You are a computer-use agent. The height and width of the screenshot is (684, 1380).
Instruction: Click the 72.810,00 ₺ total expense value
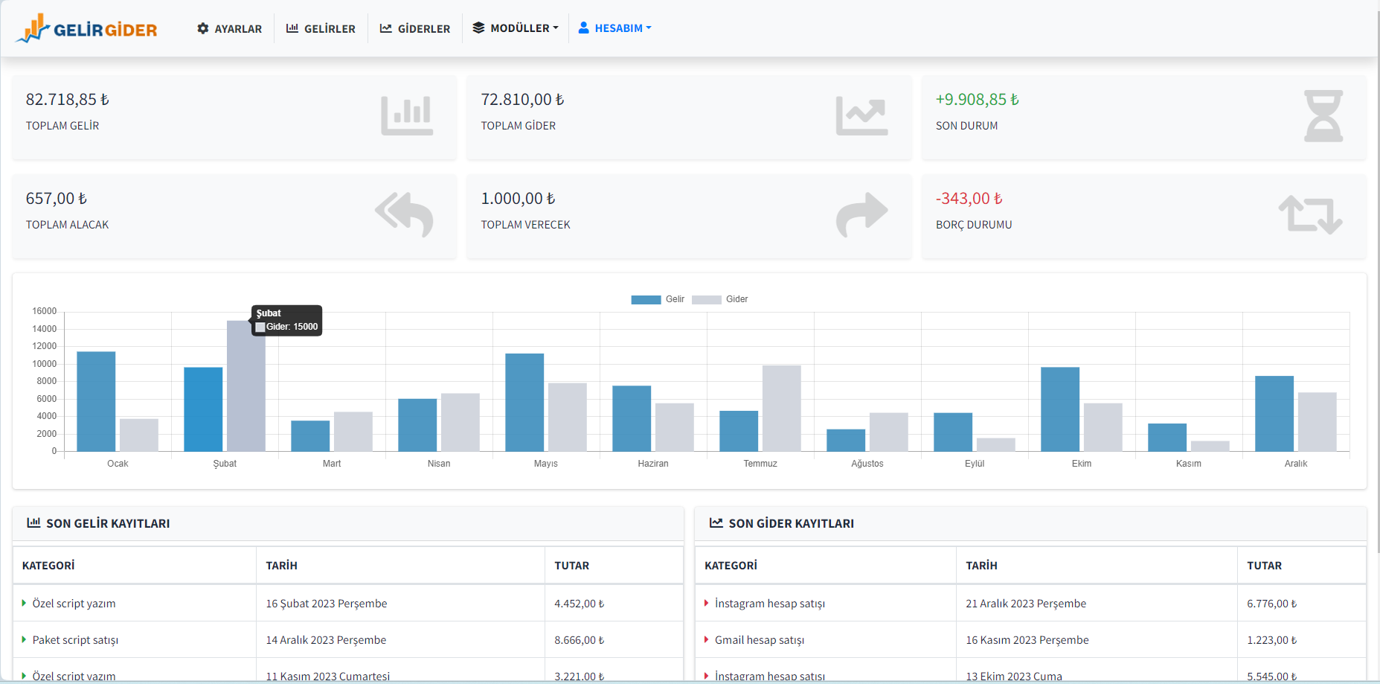[x=522, y=100]
